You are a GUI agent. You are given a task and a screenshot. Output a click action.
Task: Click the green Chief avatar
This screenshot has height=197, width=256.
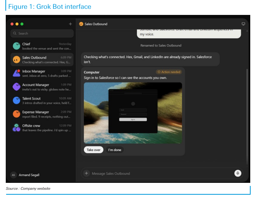[16, 46]
